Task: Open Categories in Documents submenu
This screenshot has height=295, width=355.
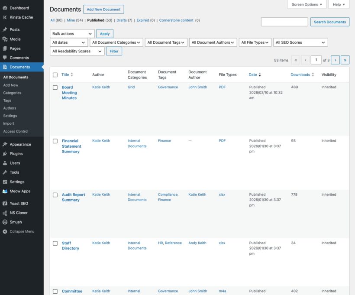Action: coord(12,93)
